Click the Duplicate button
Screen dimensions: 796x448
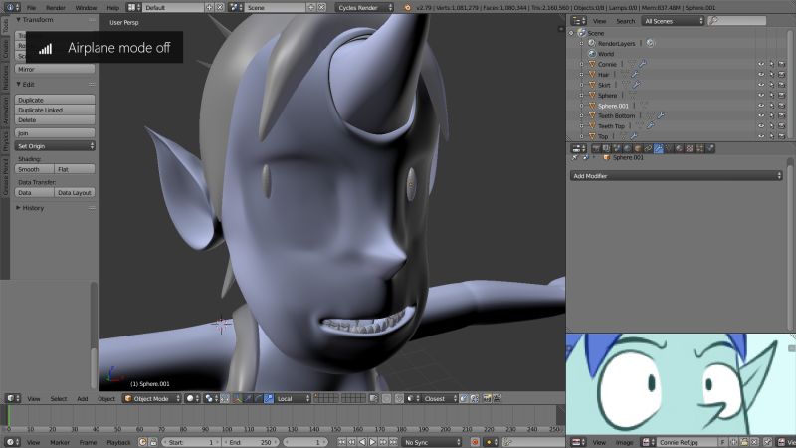coord(55,100)
